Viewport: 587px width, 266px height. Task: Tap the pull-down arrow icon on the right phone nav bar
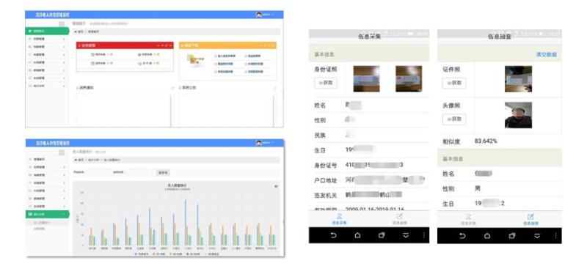pos(537,236)
